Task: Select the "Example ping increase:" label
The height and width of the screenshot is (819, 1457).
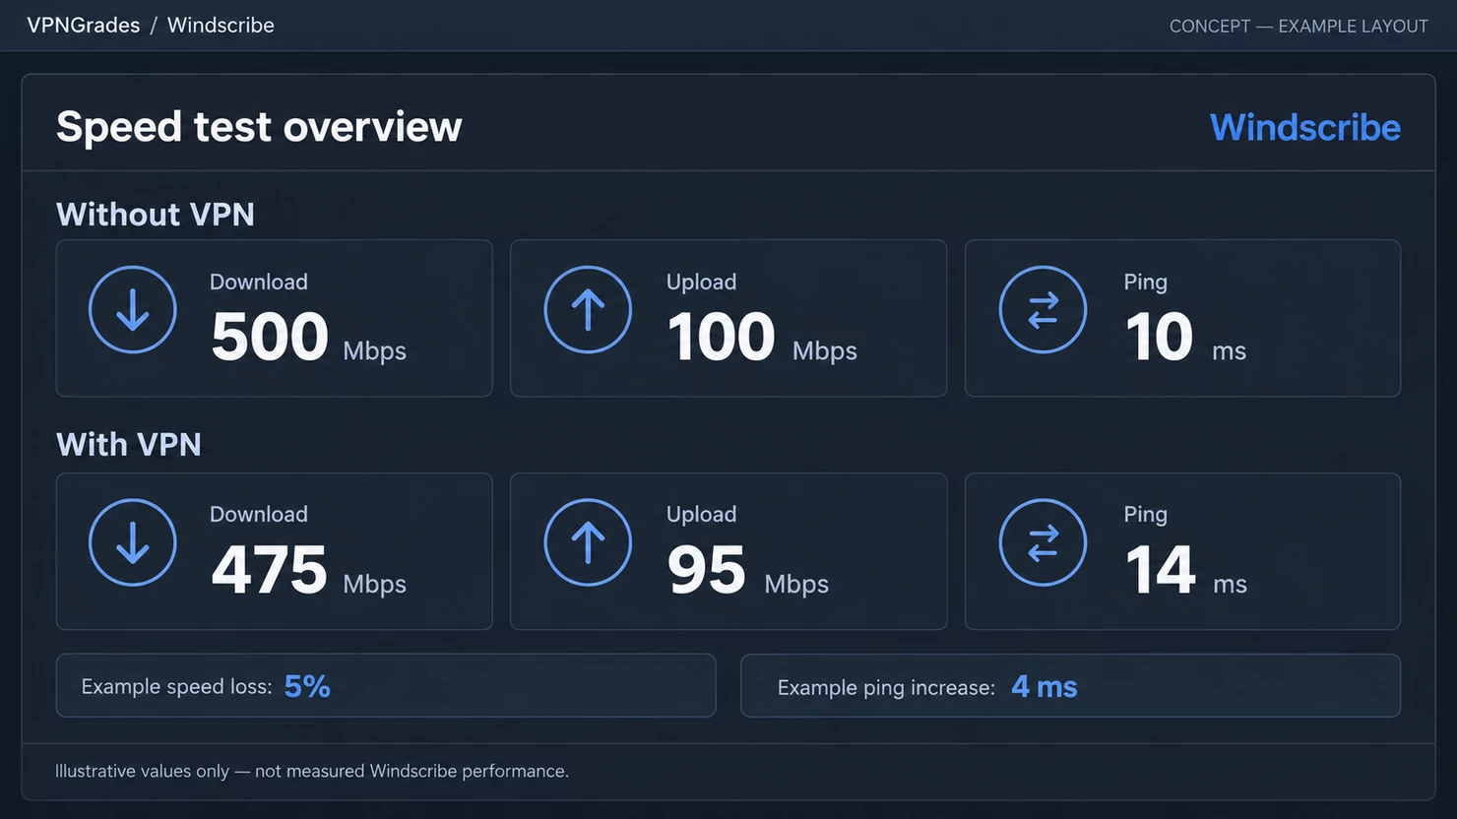Action: coord(886,687)
